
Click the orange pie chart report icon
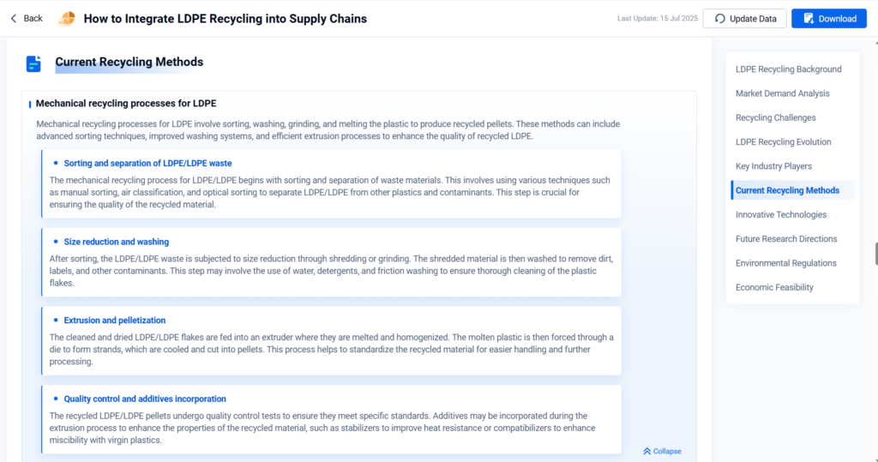coord(66,19)
